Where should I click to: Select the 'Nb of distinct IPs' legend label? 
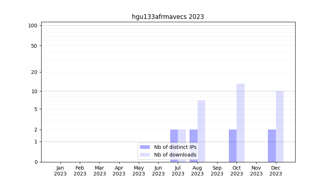(x=175, y=147)
